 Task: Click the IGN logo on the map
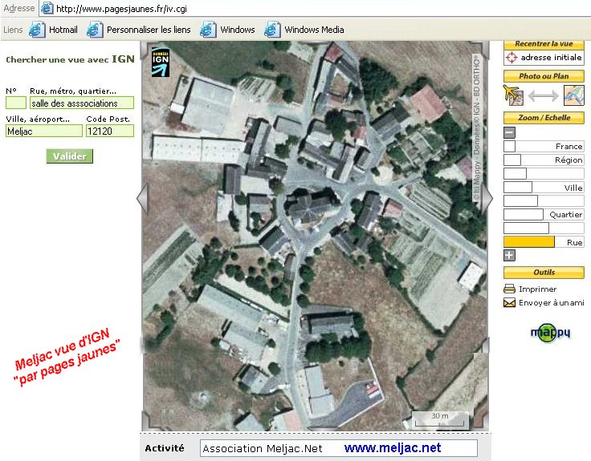pyautogui.click(x=161, y=63)
